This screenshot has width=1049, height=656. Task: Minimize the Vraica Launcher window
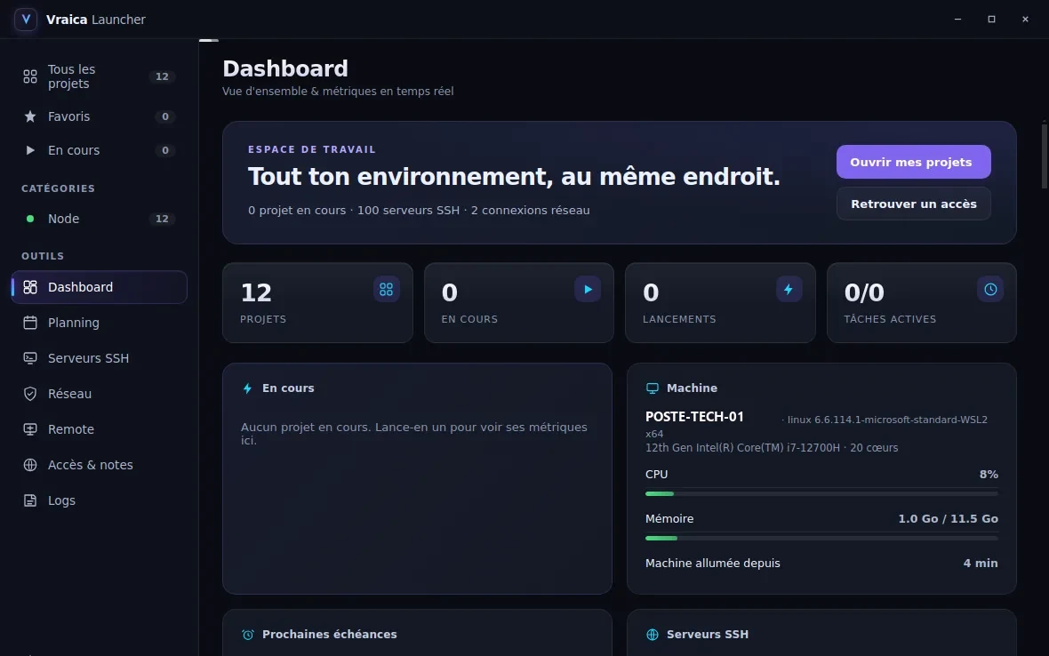[x=957, y=20]
